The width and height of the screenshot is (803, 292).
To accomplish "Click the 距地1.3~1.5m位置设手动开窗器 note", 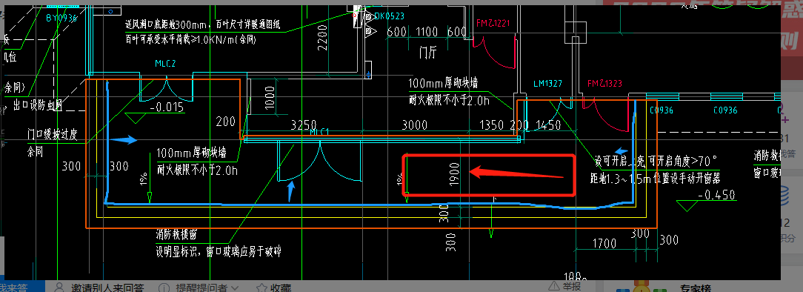I will [x=656, y=179].
